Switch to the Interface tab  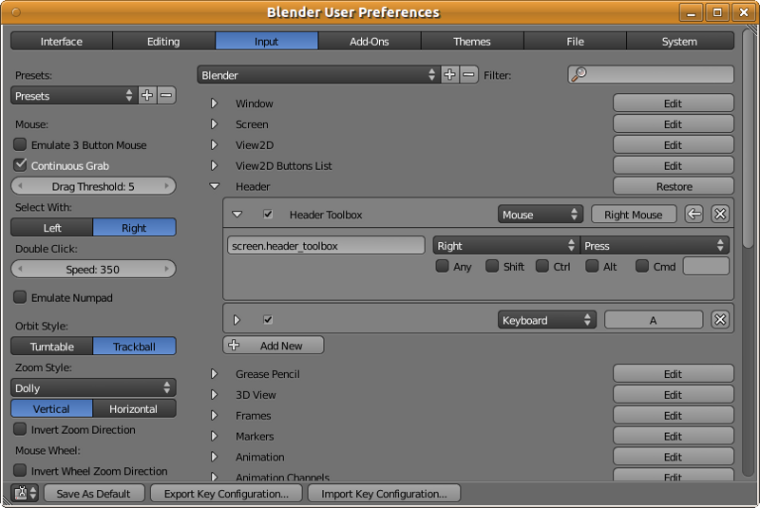pos(62,41)
